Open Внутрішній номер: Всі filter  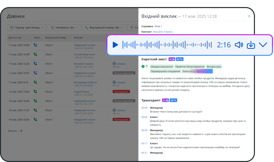[x=104, y=27]
